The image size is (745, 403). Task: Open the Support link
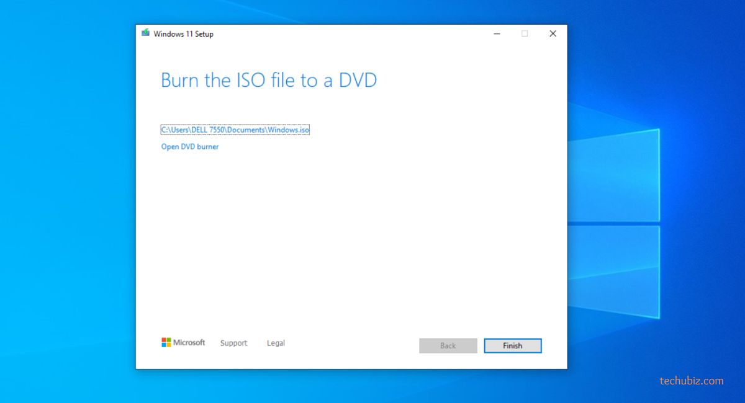click(233, 343)
